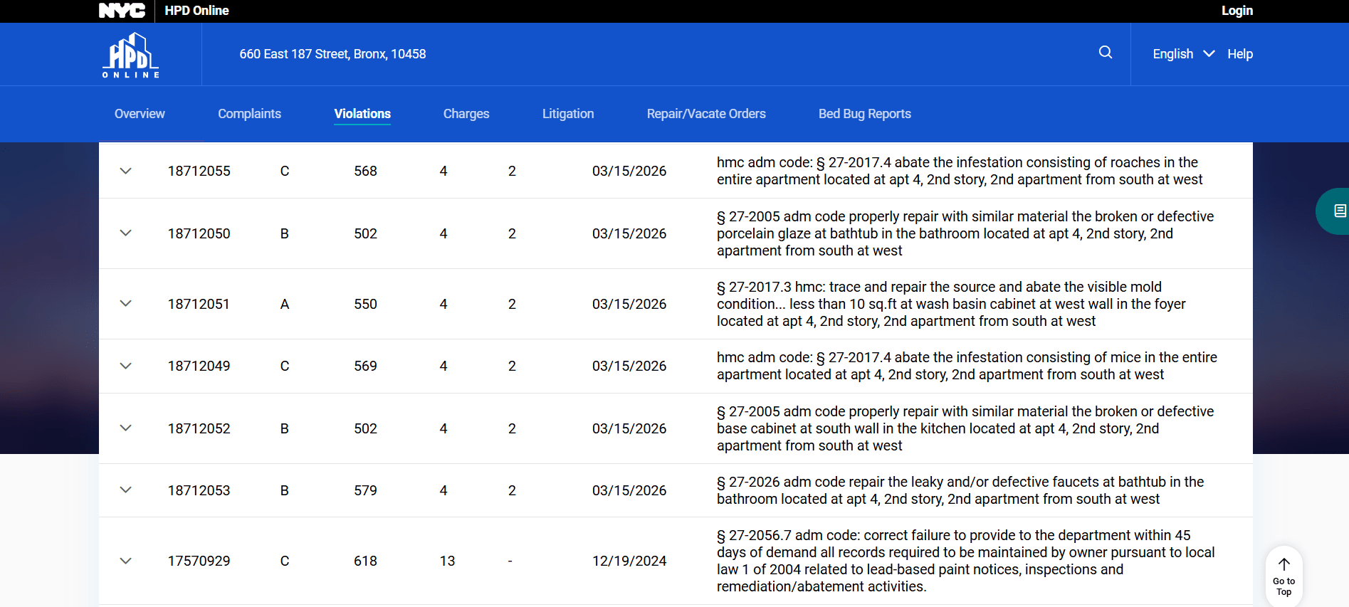Open the teal feedback side widget
1349x607 pixels.
[1335, 211]
